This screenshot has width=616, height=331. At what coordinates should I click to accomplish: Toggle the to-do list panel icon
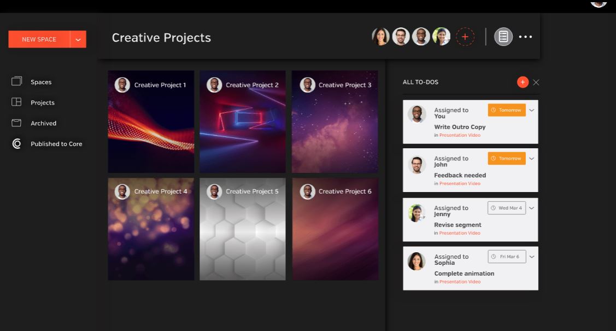pyautogui.click(x=503, y=37)
